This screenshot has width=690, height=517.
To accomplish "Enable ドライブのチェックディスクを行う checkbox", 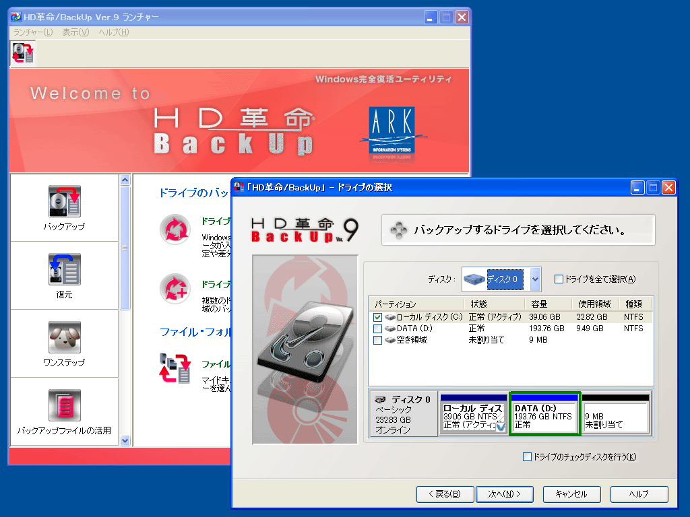I will tap(527, 457).
